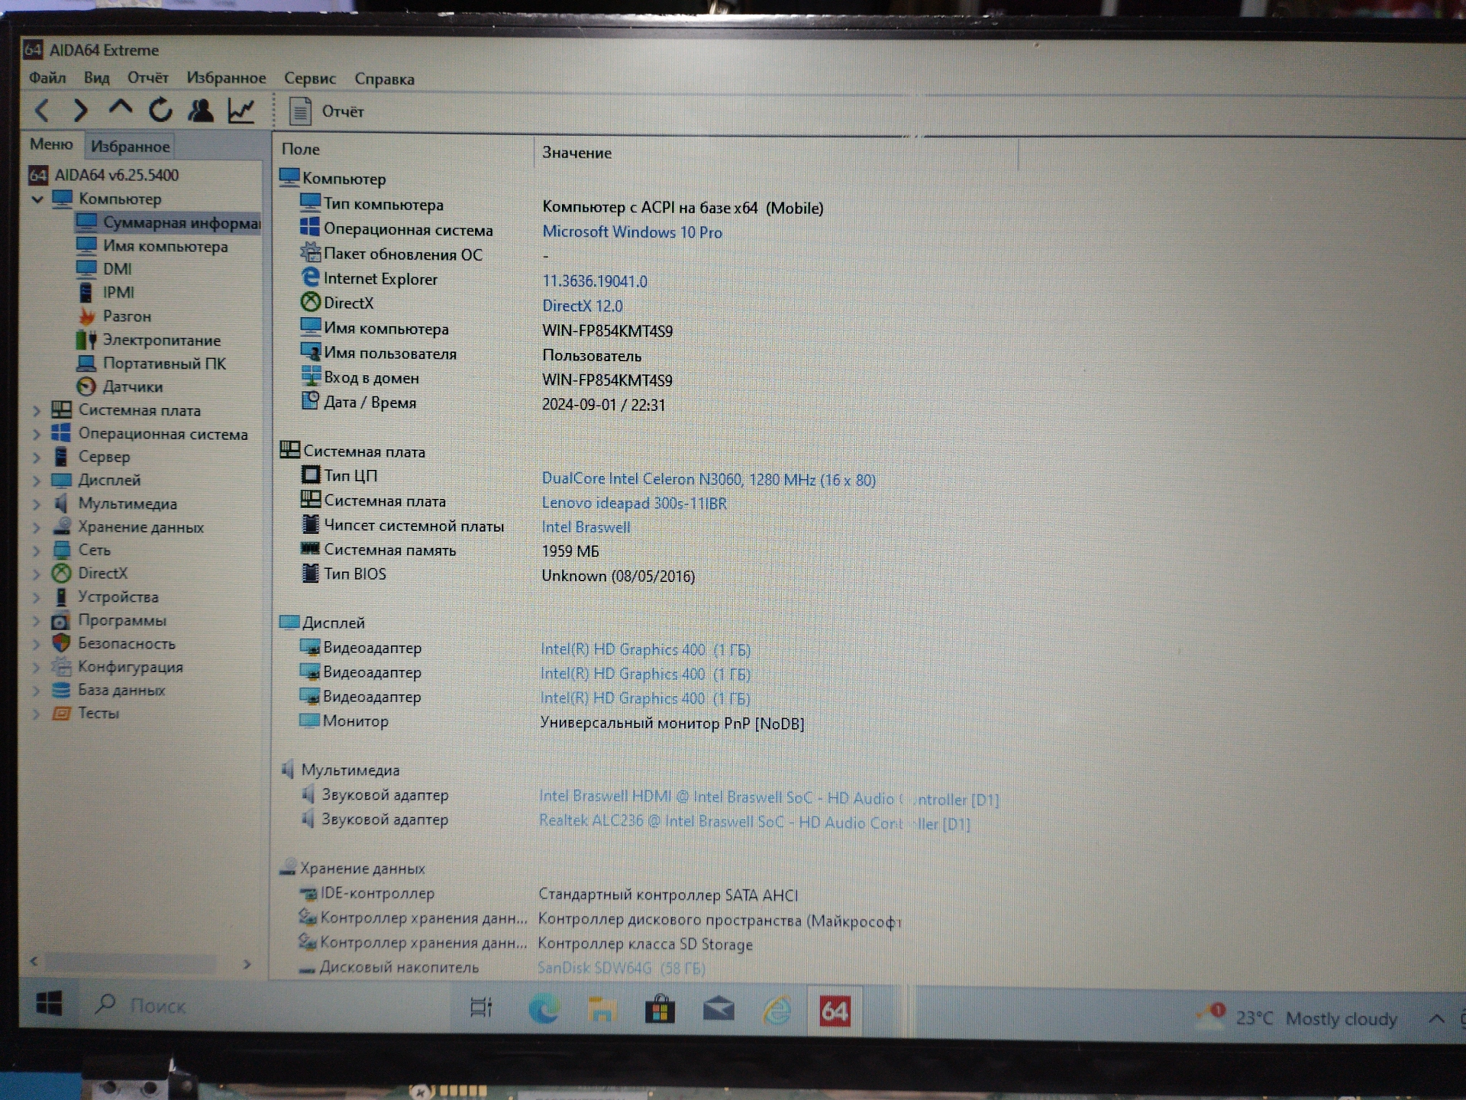Open the Сервис menu
Viewport: 1466px width, 1100px height.
(x=309, y=79)
